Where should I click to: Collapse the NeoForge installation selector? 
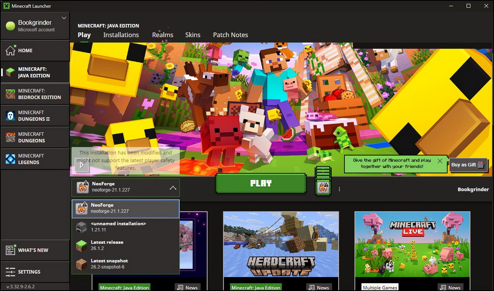click(x=173, y=188)
